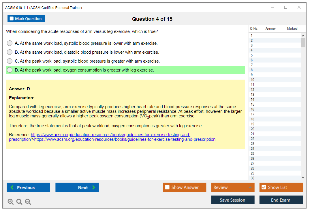
Task: Go to the Previous question
Action: (28, 187)
